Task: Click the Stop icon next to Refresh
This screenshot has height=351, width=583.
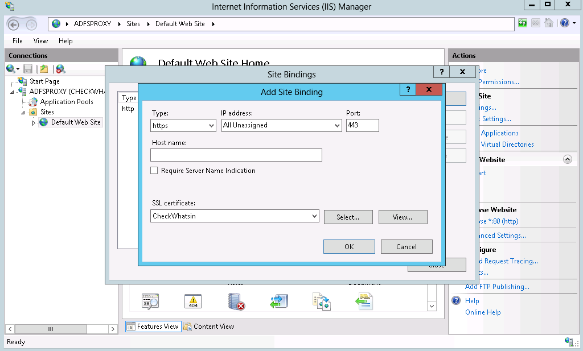Action: 535,23
